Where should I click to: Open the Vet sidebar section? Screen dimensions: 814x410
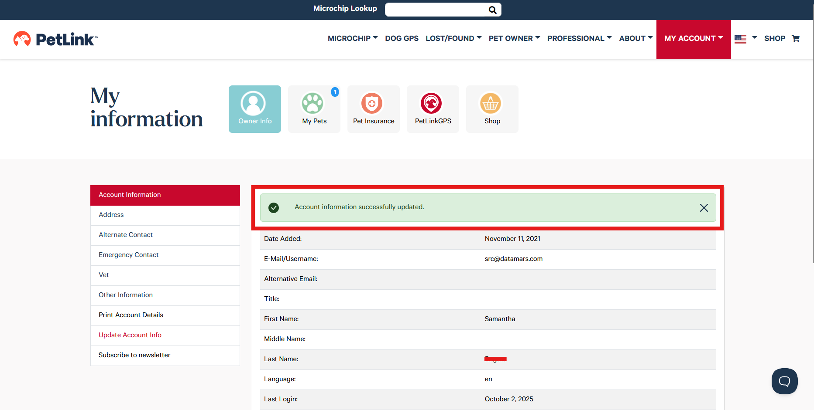pyautogui.click(x=165, y=275)
